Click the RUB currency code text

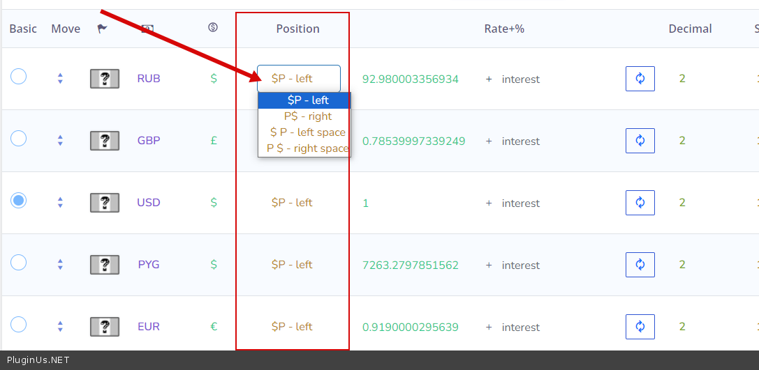point(149,79)
